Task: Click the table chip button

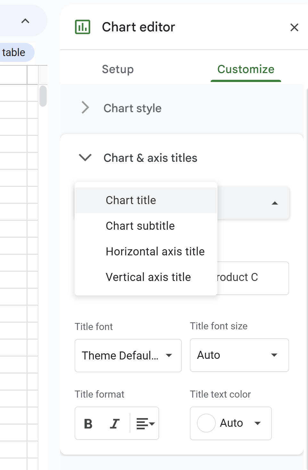Action: 14,52
